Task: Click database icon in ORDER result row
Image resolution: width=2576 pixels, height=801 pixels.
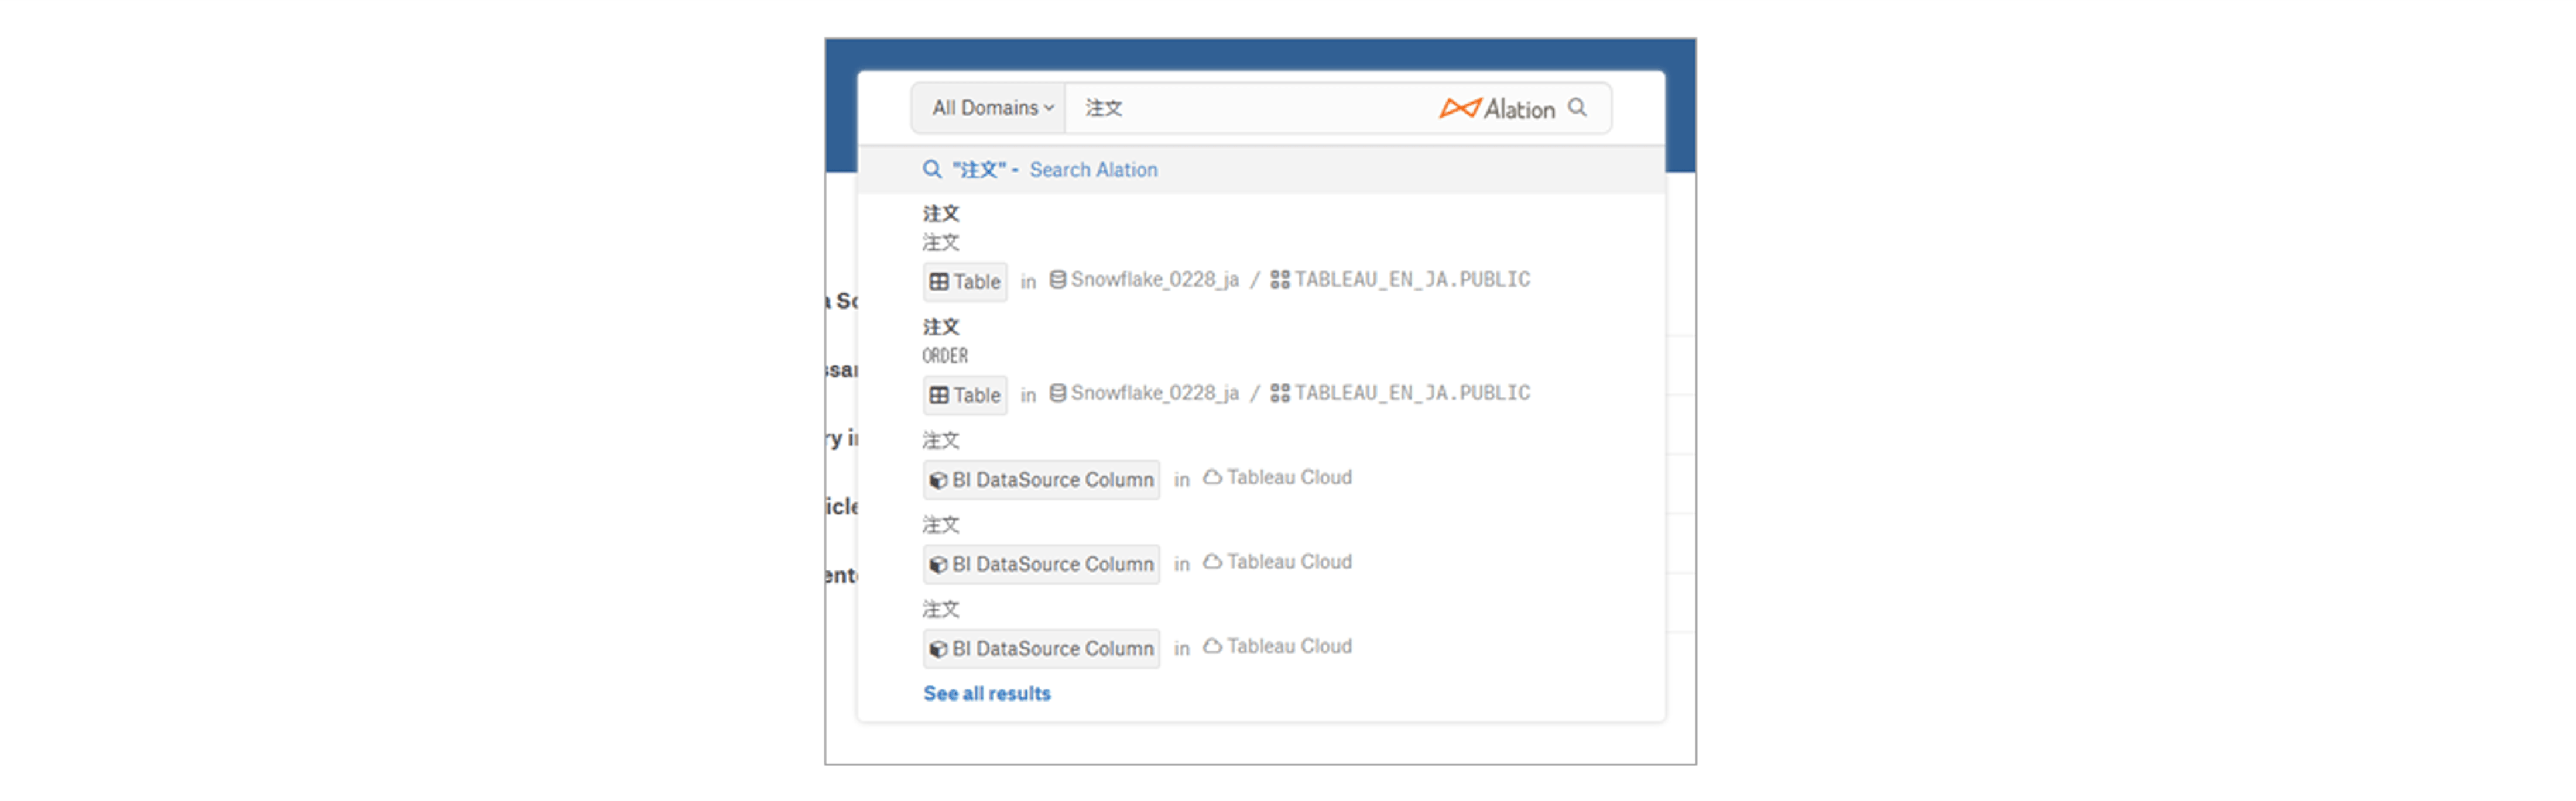Action: [1057, 393]
